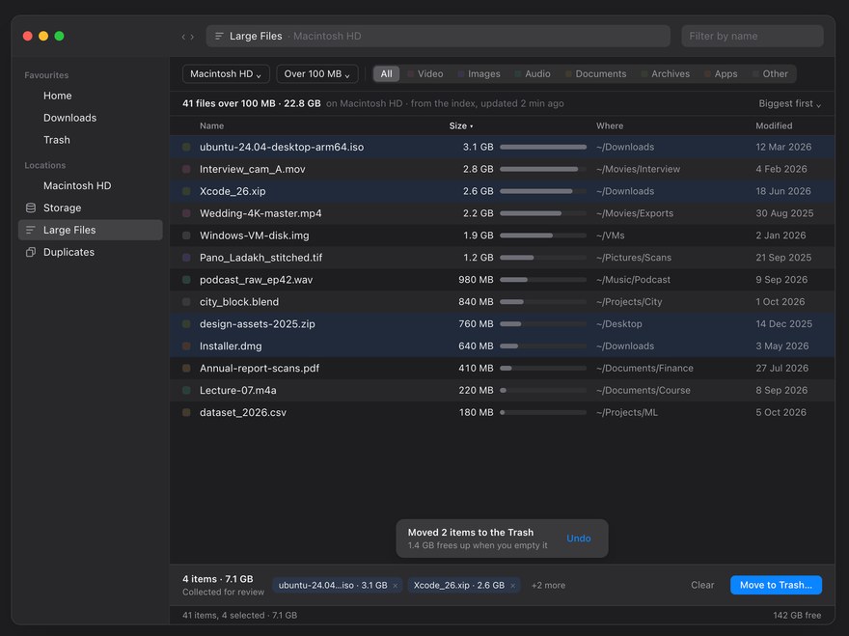
Task: Expand the +2 more collected items
Action: 548,585
